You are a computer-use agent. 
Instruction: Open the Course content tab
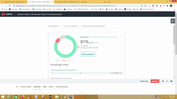tap(26, 87)
